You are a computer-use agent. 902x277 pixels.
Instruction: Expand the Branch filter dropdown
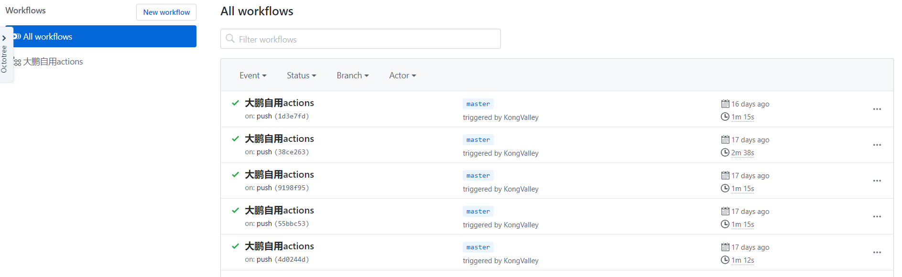point(352,75)
